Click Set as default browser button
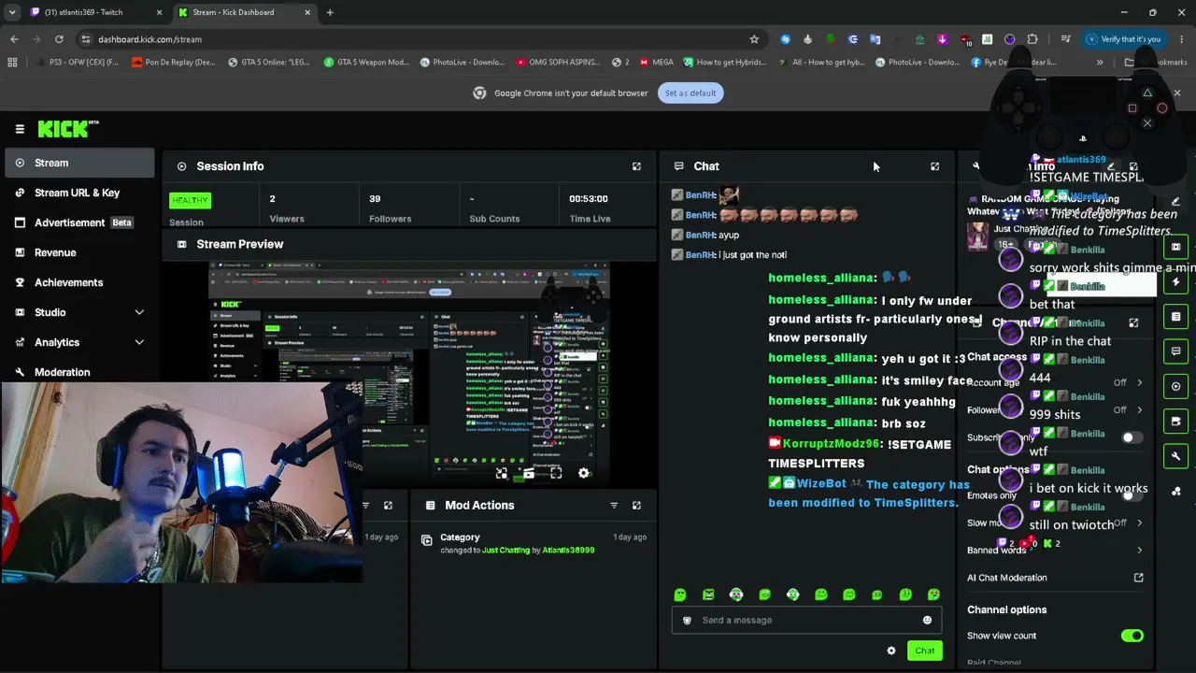The image size is (1196, 673). click(691, 93)
